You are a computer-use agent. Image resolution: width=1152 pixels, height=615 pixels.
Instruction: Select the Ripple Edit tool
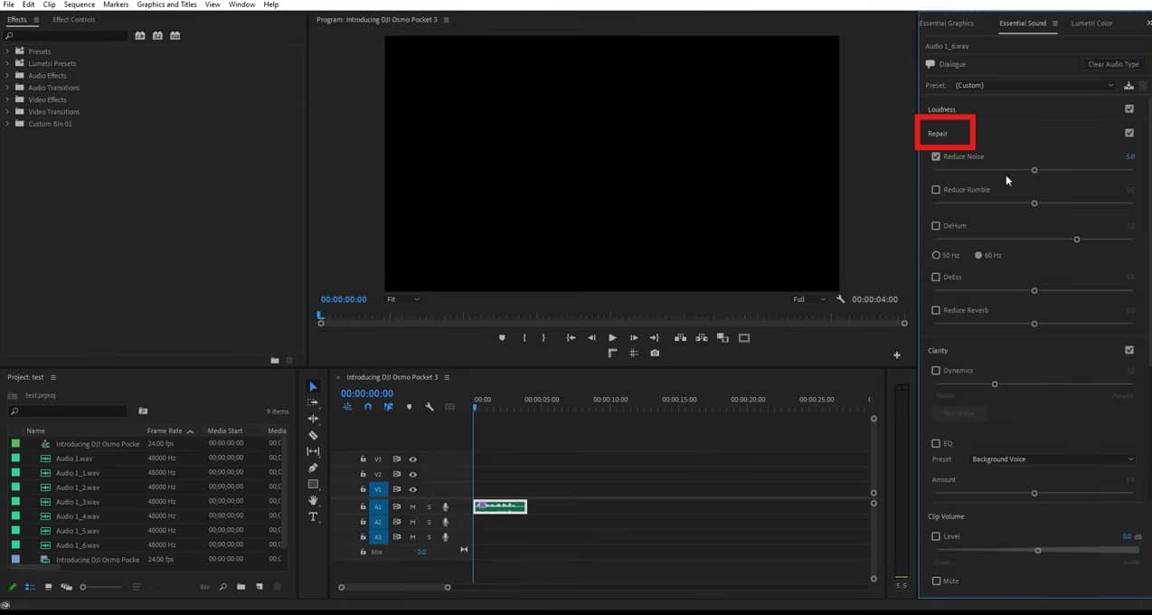(x=314, y=419)
